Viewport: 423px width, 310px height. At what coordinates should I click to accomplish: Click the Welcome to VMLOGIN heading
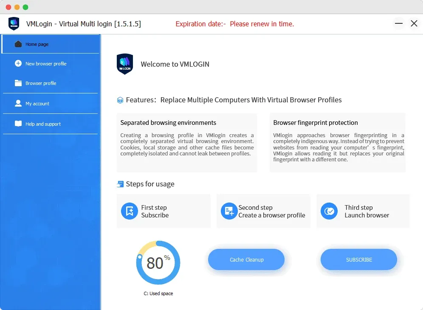coord(175,64)
